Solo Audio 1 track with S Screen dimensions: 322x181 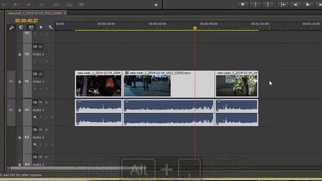[46, 103]
